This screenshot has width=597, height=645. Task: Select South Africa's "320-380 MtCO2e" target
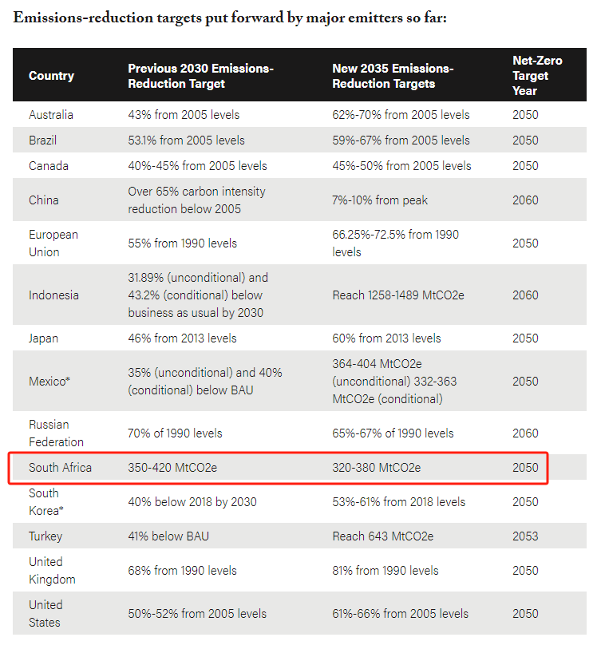coord(377,468)
